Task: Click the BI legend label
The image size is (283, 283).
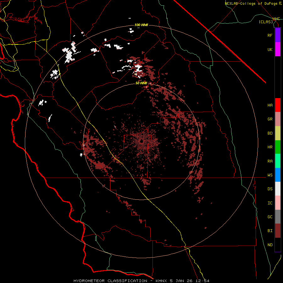Action: tap(270, 231)
